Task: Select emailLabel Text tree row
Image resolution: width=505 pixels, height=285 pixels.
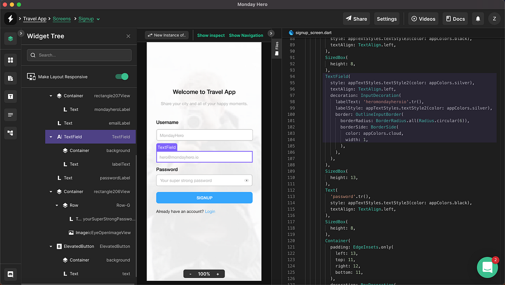Action: [90, 123]
